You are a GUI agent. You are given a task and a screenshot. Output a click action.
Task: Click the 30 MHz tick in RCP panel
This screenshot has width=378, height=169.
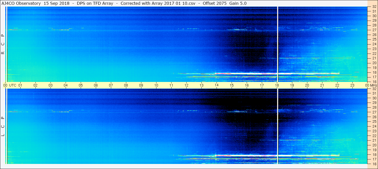pos(374,16)
